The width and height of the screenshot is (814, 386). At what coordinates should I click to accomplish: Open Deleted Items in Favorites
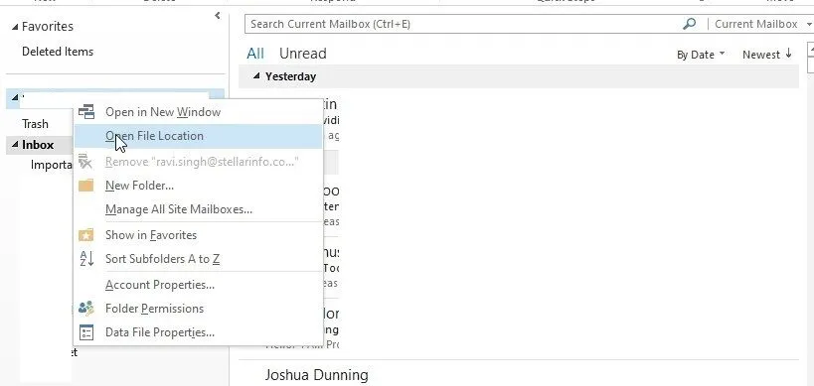point(58,52)
